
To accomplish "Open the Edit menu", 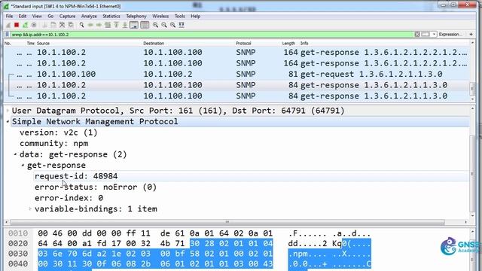I will click(23, 16).
